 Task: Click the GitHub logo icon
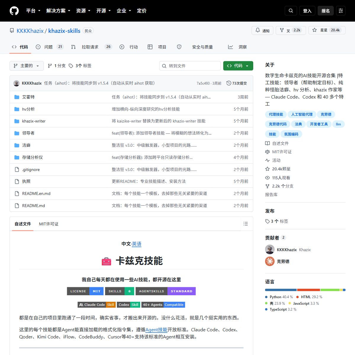tap(14, 11)
